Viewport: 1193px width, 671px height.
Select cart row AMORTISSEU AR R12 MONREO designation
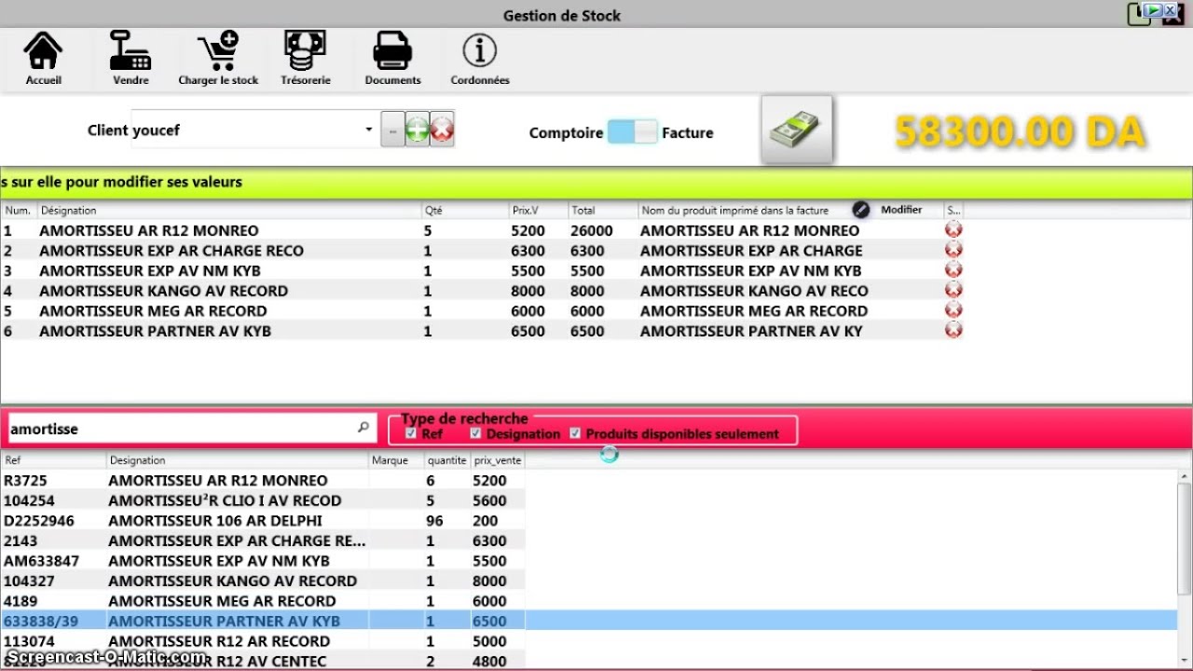[149, 230]
